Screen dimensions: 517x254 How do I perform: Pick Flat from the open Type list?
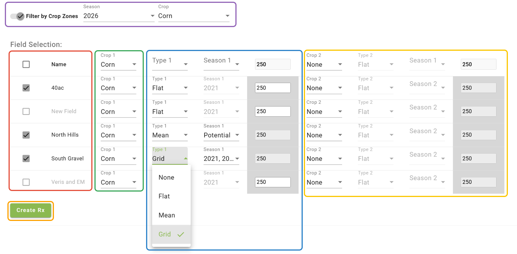pyautogui.click(x=164, y=196)
